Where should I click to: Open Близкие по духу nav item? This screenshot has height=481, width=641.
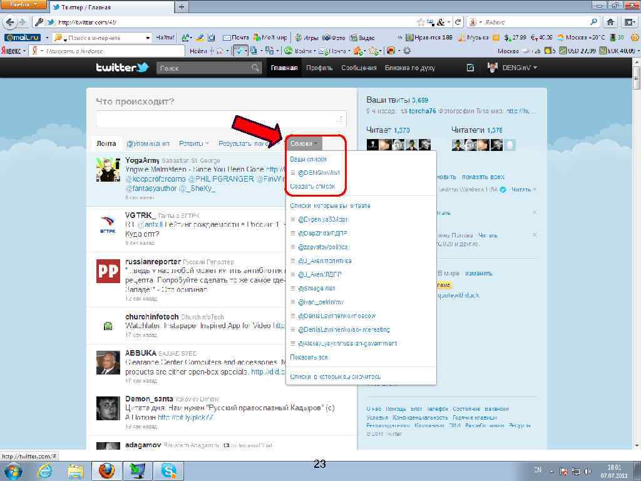click(409, 68)
